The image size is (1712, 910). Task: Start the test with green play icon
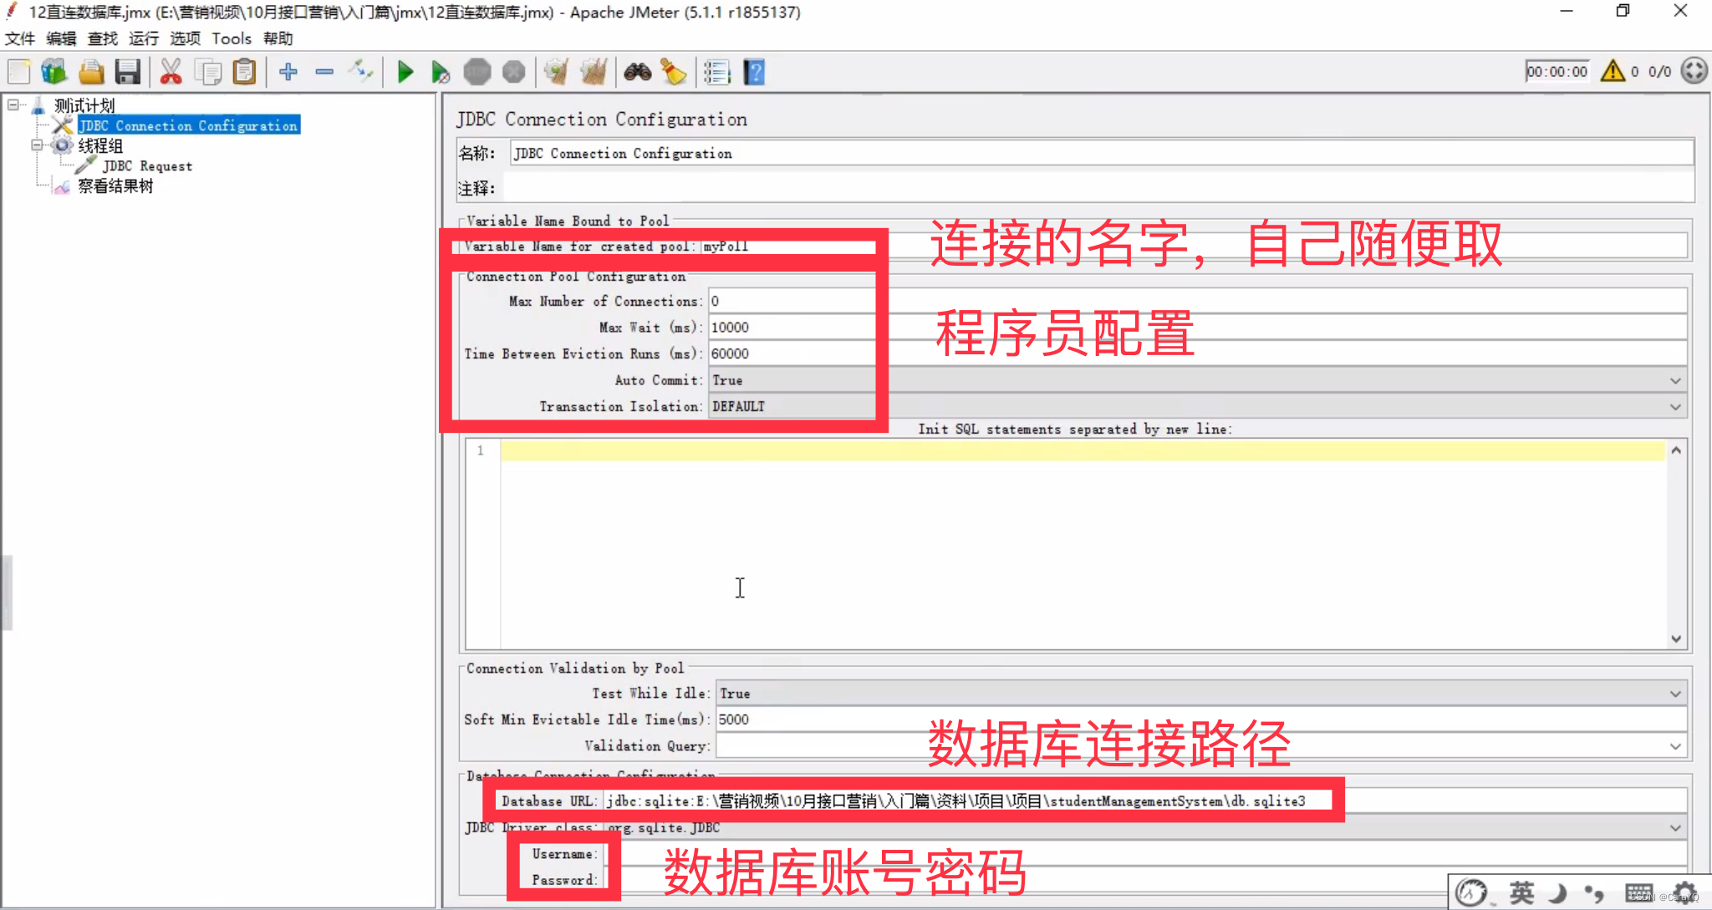tap(405, 72)
